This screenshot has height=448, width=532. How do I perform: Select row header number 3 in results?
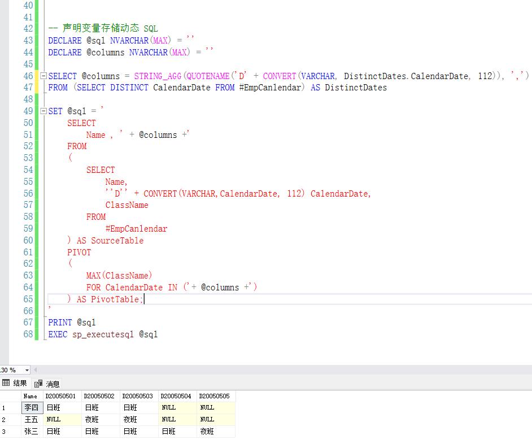tap(10, 432)
